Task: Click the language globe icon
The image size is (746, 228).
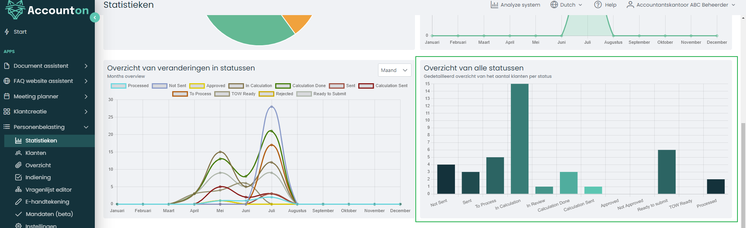Action: tap(554, 5)
